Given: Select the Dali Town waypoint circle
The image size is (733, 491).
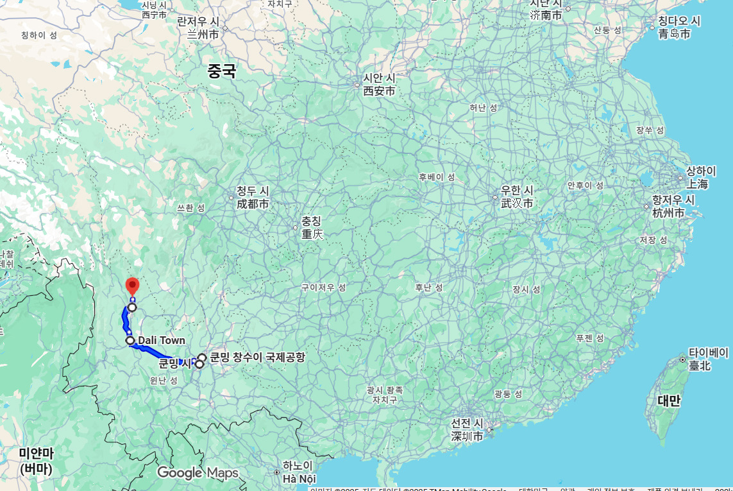Looking at the screenshot, I should point(130,340).
